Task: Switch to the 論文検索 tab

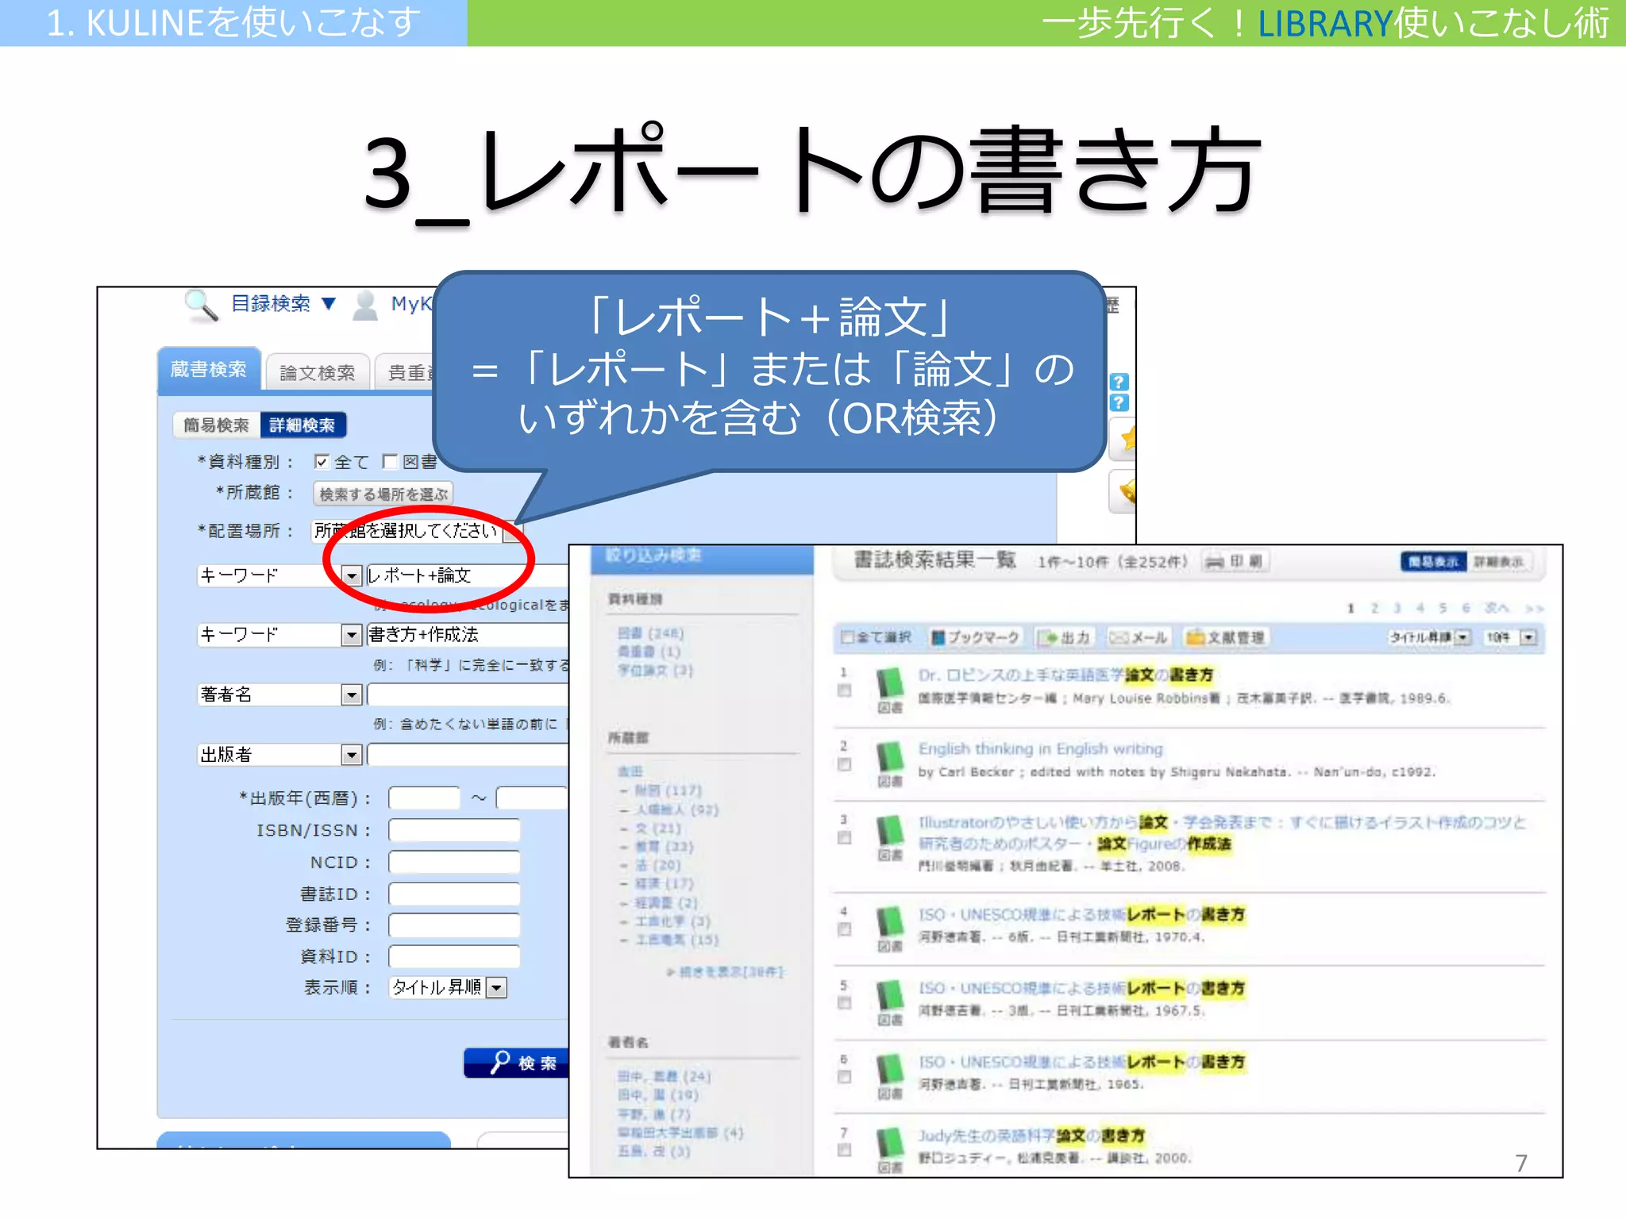Action: (x=318, y=373)
